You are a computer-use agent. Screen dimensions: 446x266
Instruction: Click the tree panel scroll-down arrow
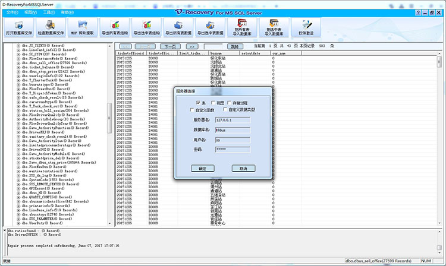click(109, 223)
